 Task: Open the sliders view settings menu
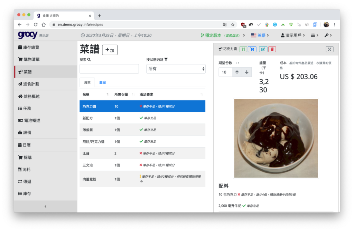tap(315, 36)
